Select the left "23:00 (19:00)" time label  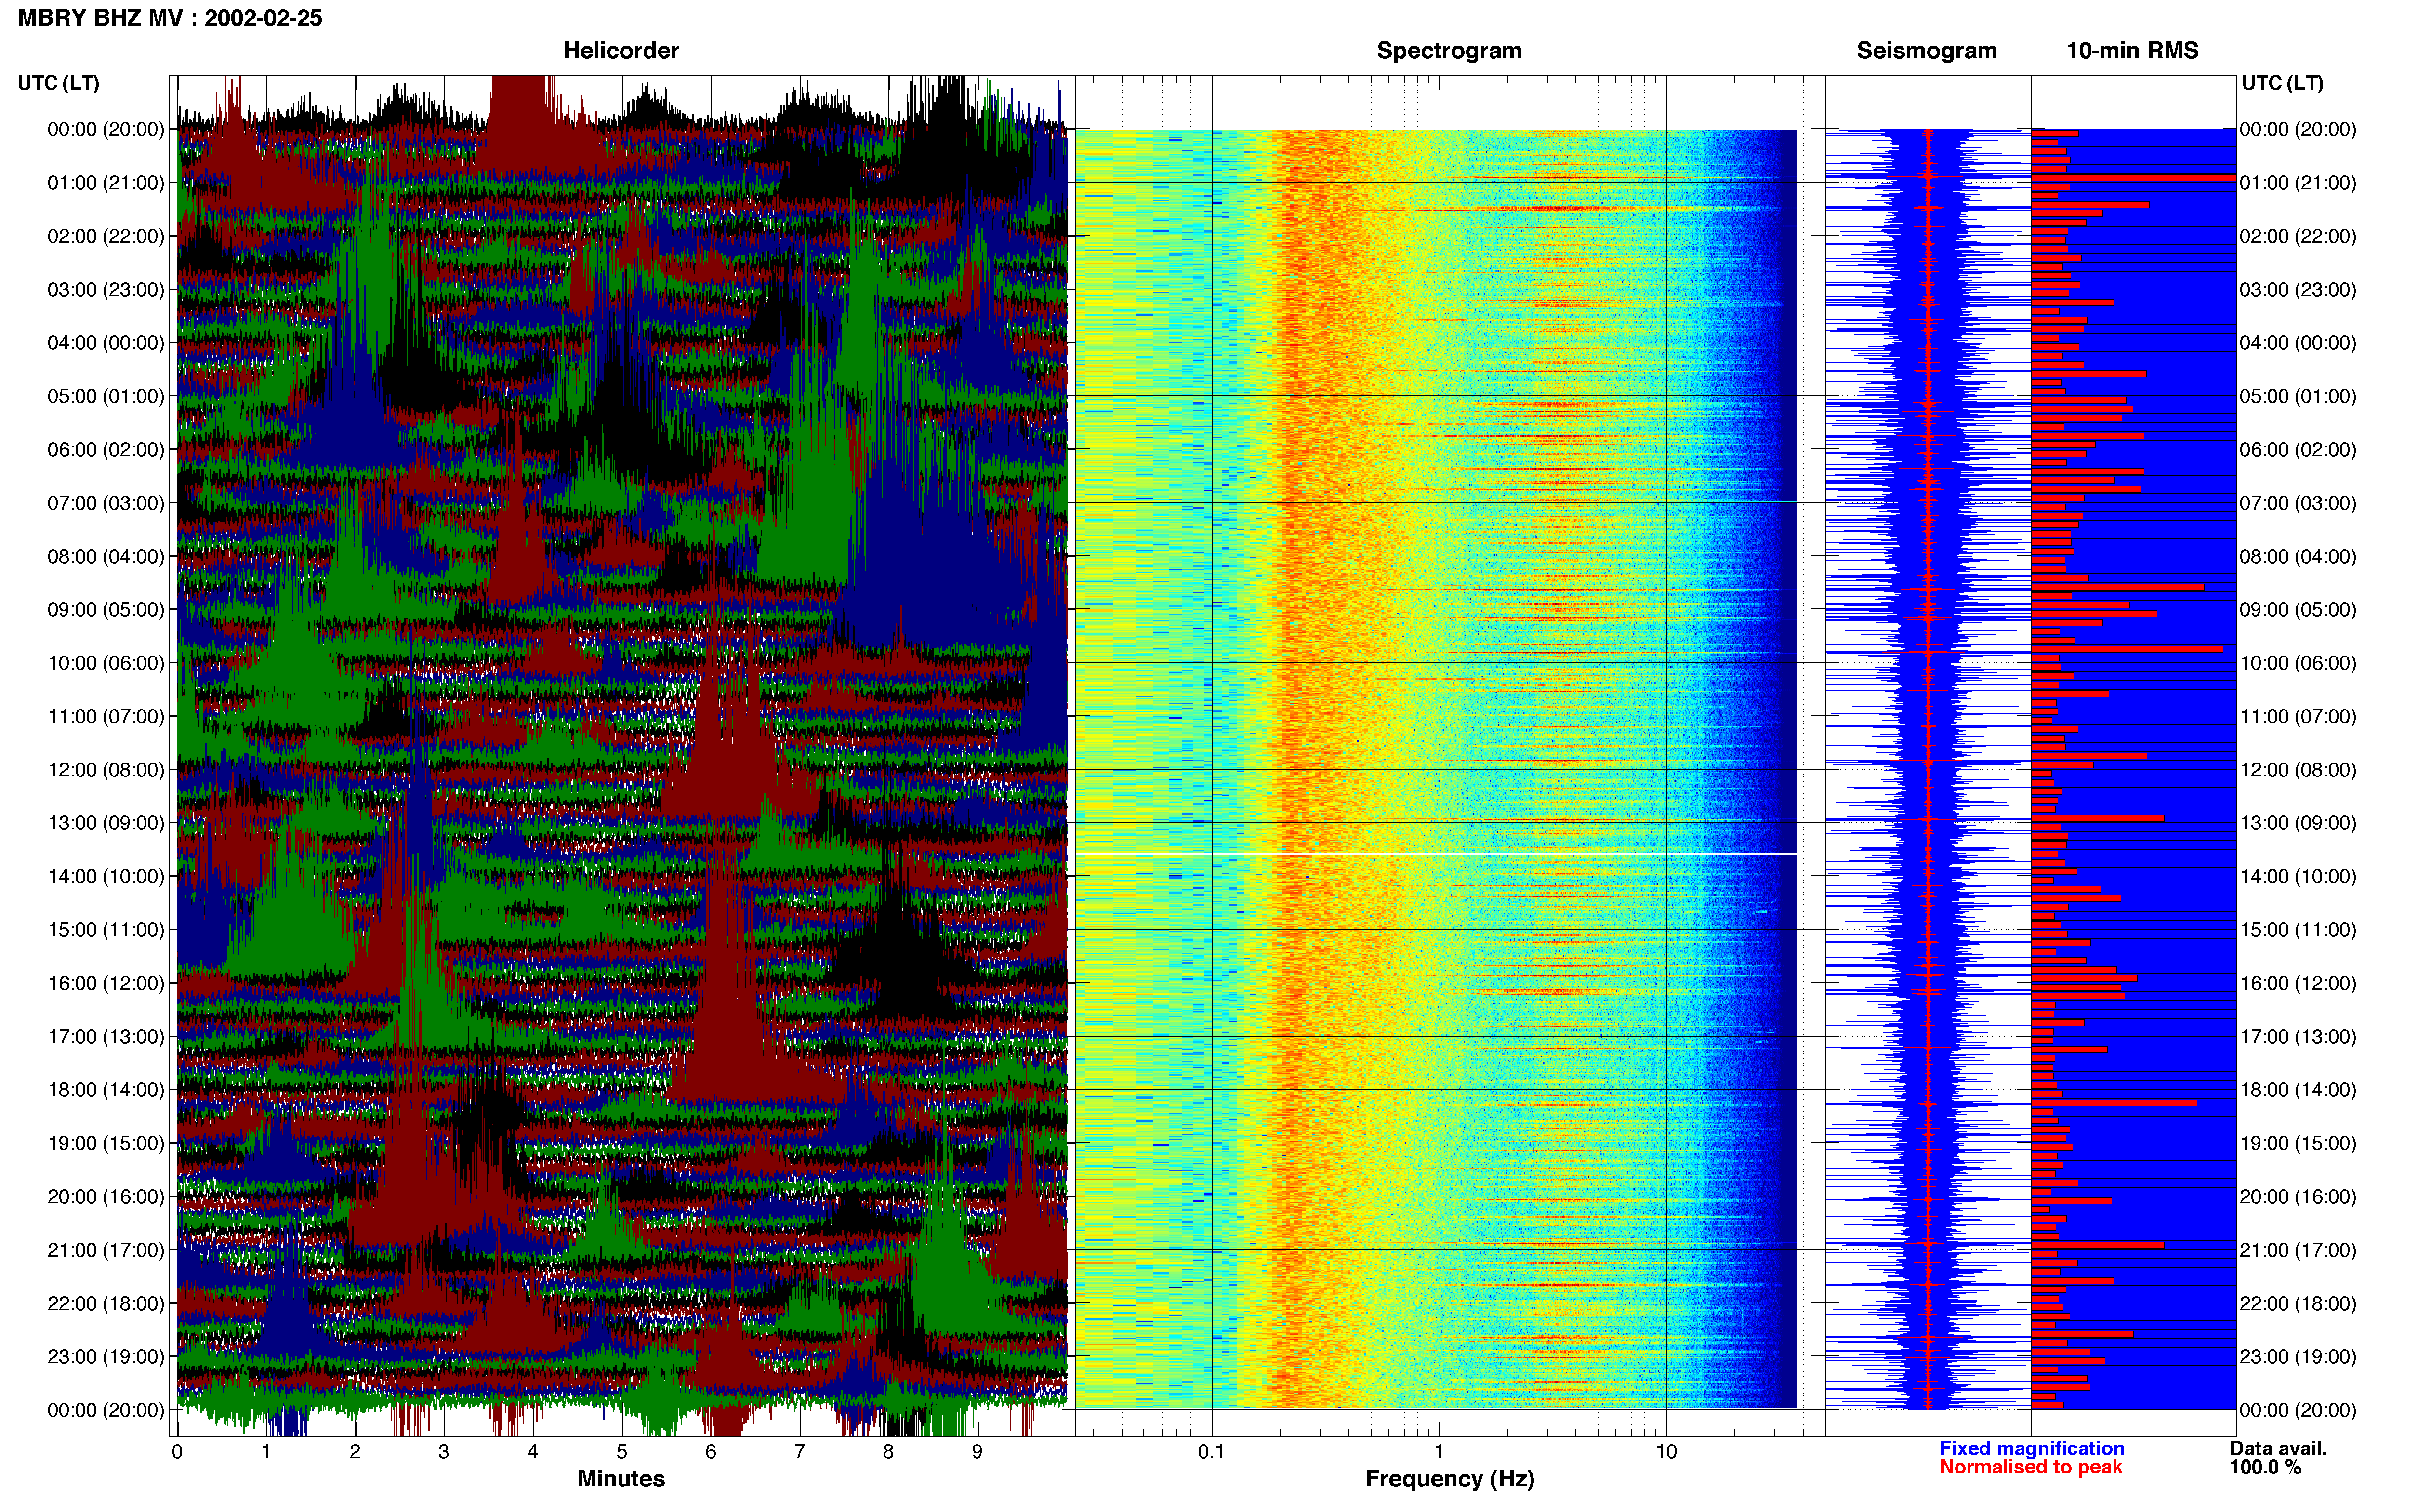(106, 1357)
